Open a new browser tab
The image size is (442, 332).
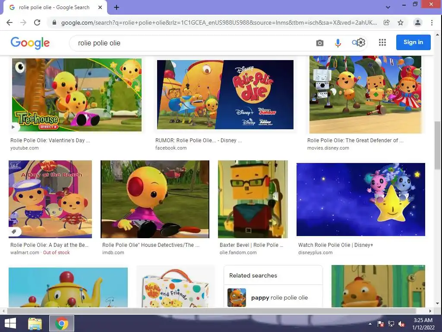[117, 7]
